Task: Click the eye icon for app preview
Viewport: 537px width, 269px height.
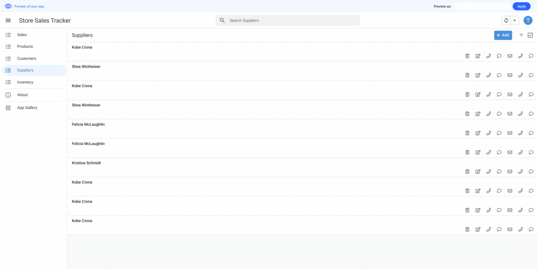Action: [8, 6]
